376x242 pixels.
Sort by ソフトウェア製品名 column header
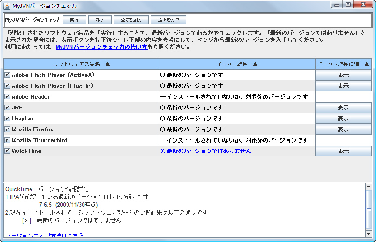coord(82,64)
